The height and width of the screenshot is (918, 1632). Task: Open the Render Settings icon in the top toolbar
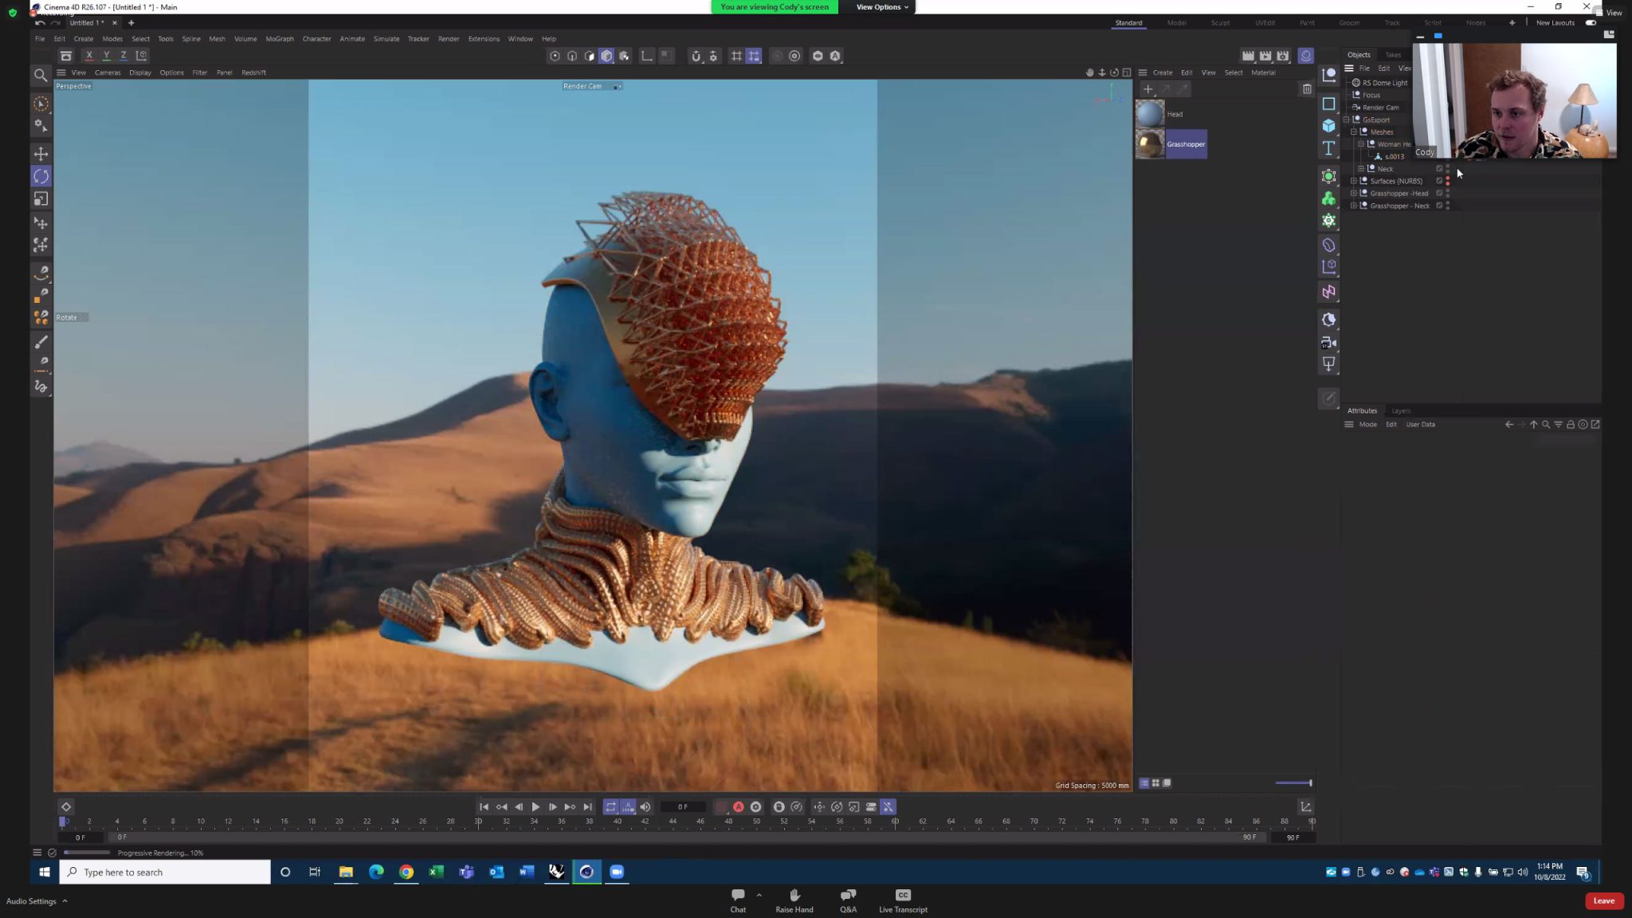coord(1282,56)
